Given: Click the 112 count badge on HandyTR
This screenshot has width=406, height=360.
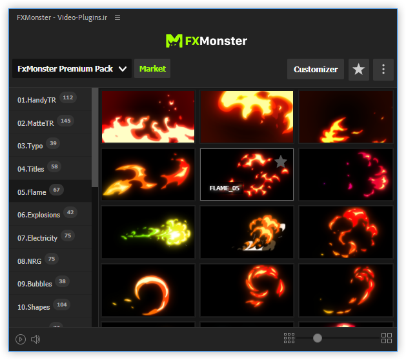Looking at the screenshot, I should coord(68,97).
